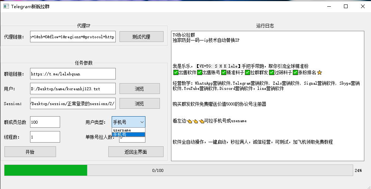
Task: Select the 线程数 input box
Action: 45,137
